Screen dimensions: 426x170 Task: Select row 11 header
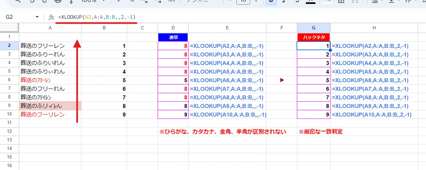tap(10, 123)
